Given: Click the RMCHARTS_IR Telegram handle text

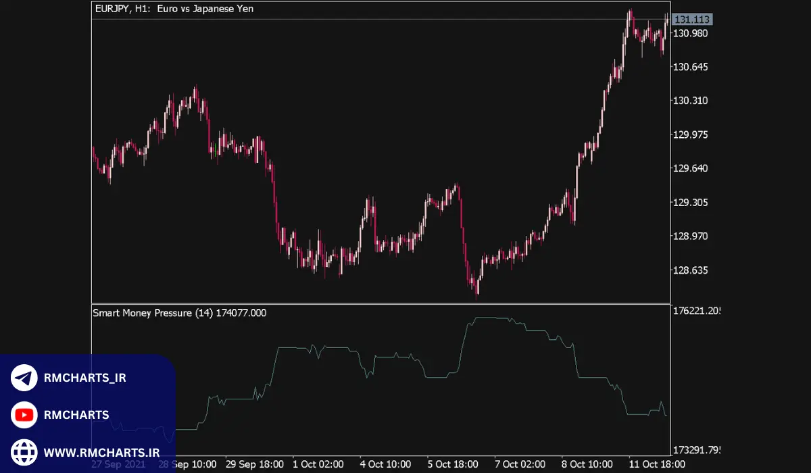Looking at the screenshot, I should (84, 378).
